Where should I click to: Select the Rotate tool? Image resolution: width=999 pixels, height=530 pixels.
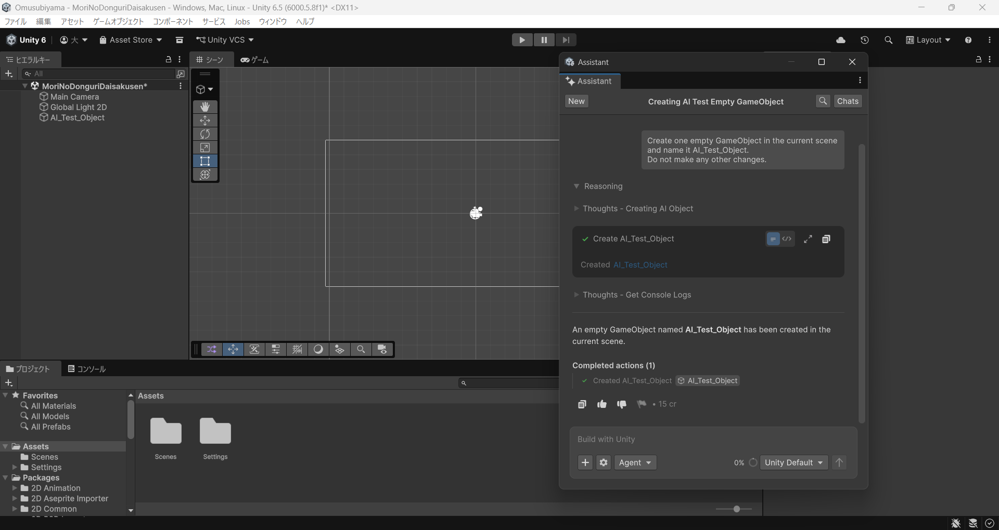coord(205,134)
